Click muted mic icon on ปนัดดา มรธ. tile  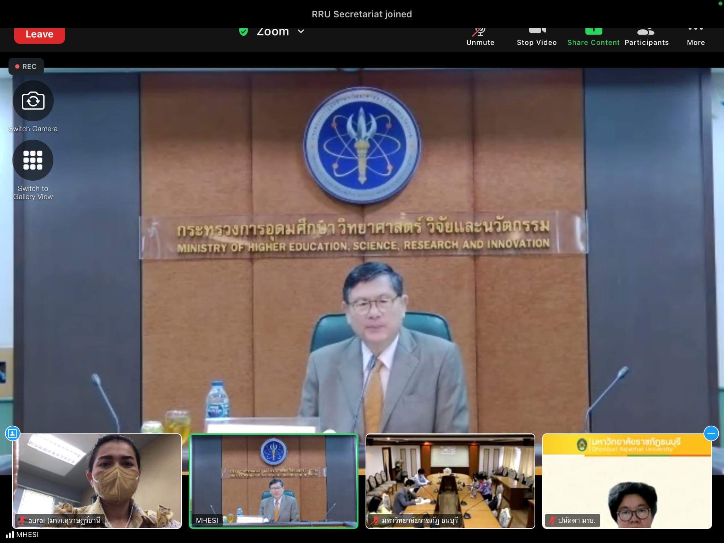pos(552,520)
